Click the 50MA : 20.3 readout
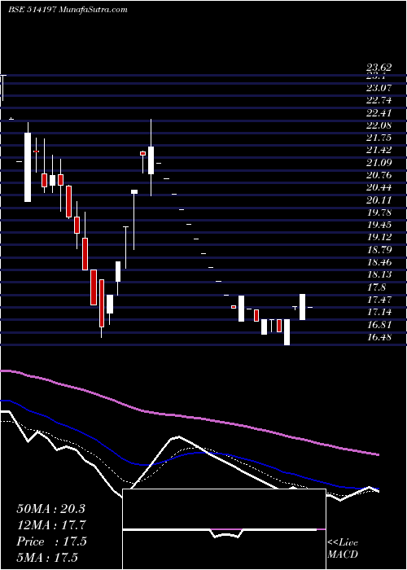Screen dimensions: 407x570 [x=50, y=509]
